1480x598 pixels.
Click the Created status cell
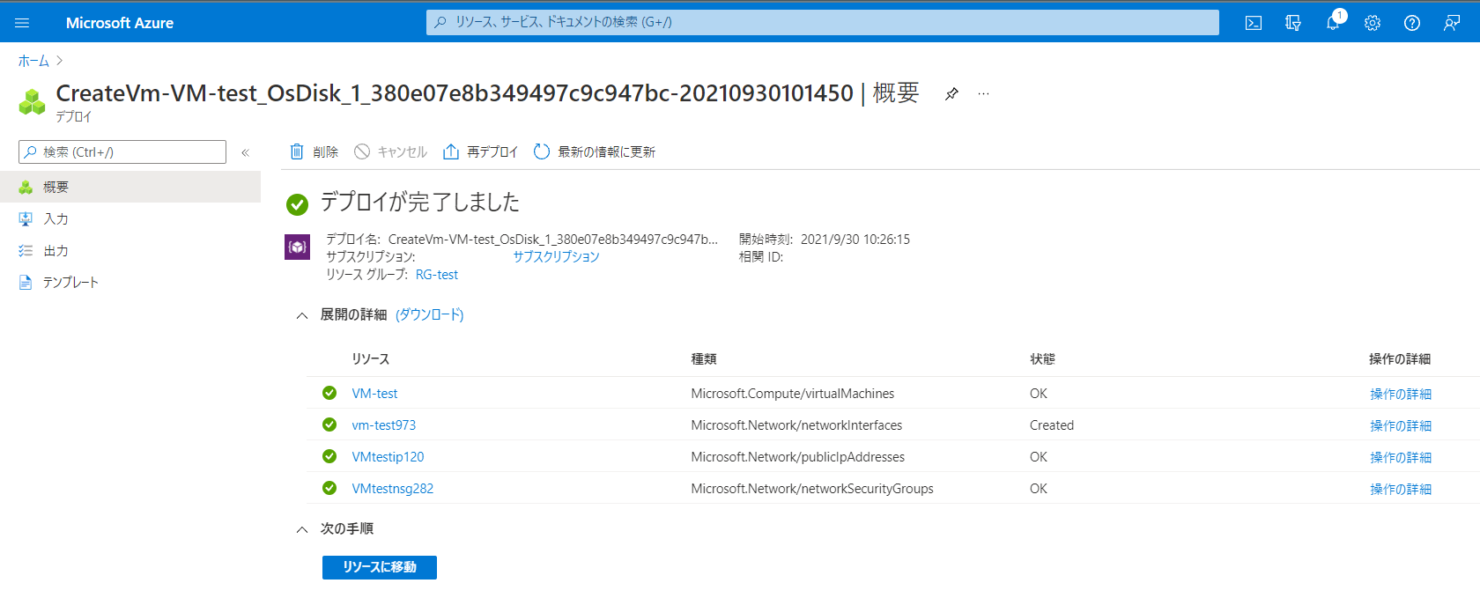(x=1052, y=425)
